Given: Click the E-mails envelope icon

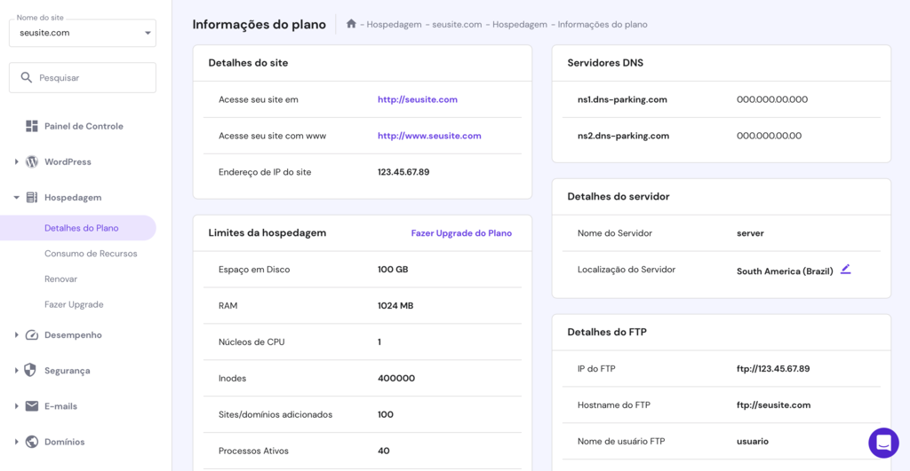Looking at the screenshot, I should tap(32, 406).
